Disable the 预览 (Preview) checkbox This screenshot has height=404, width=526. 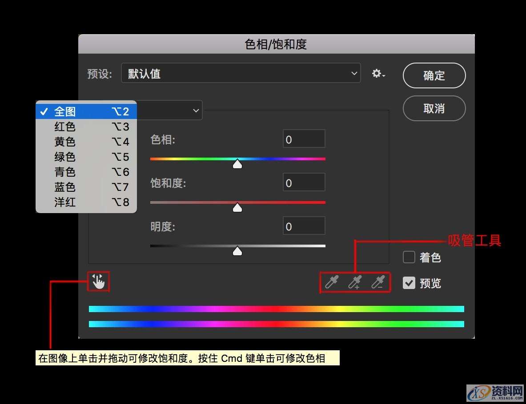point(408,283)
